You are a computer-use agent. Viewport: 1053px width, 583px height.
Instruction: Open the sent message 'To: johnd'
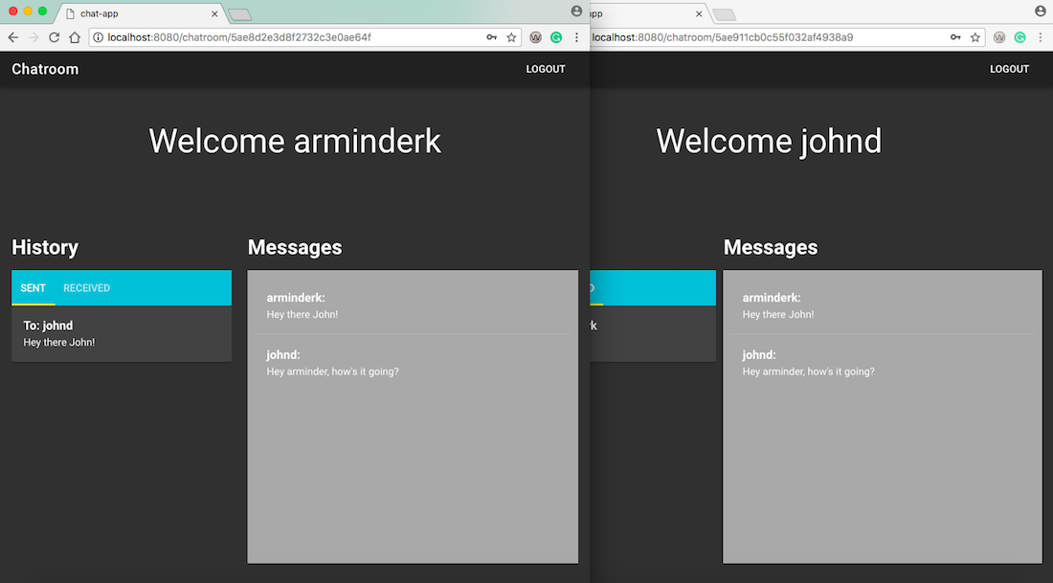click(122, 334)
